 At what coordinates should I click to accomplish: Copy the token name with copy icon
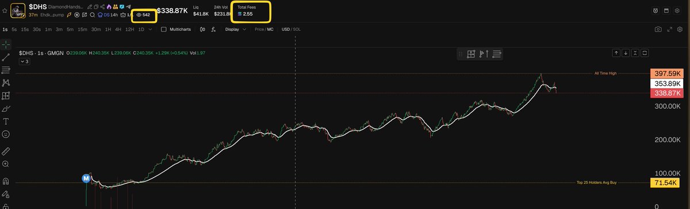click(x=96, y=7)
